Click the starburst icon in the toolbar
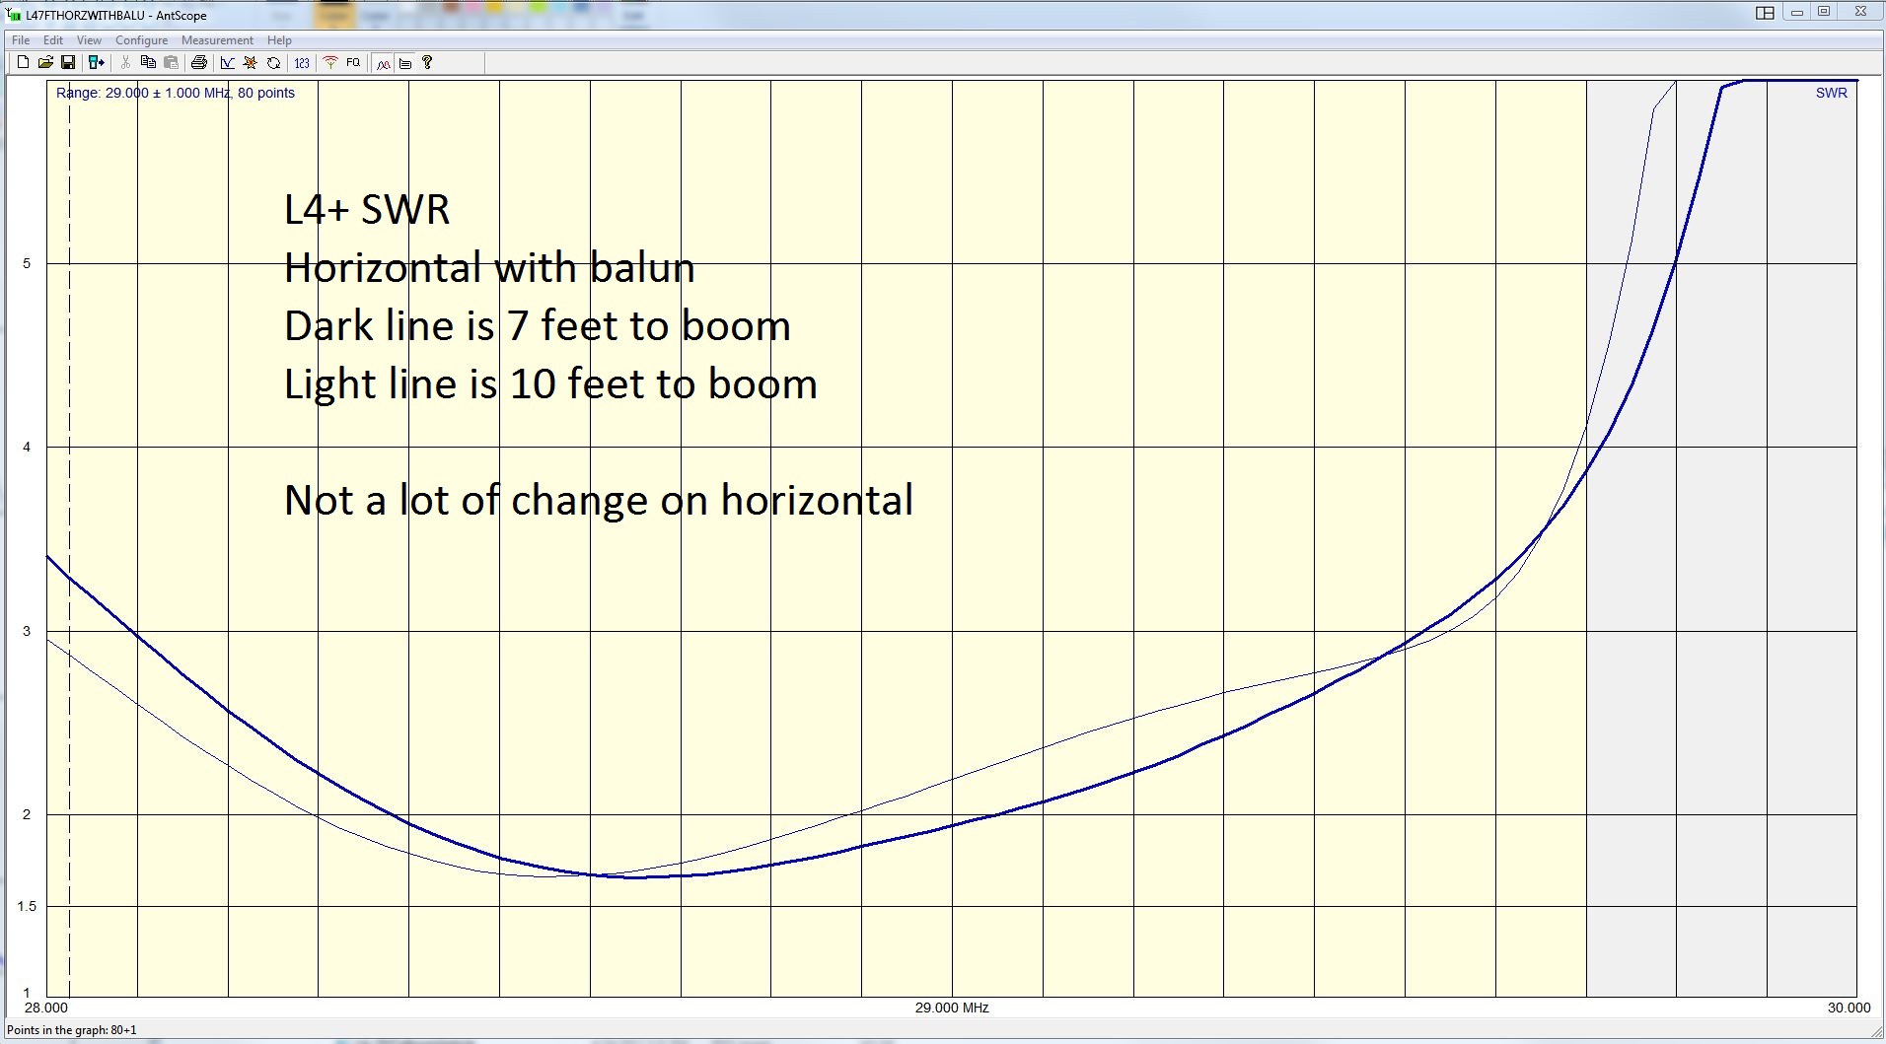Screen dimensions: 1886x1044 click(x=251, y=63)
